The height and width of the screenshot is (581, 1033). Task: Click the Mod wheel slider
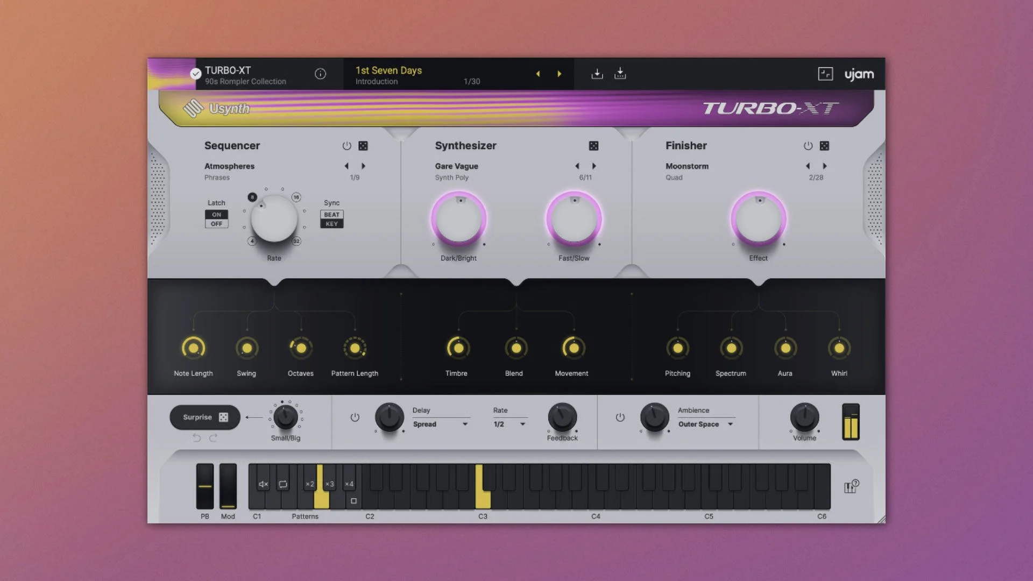pyautogui.click(x=228, y=486)
